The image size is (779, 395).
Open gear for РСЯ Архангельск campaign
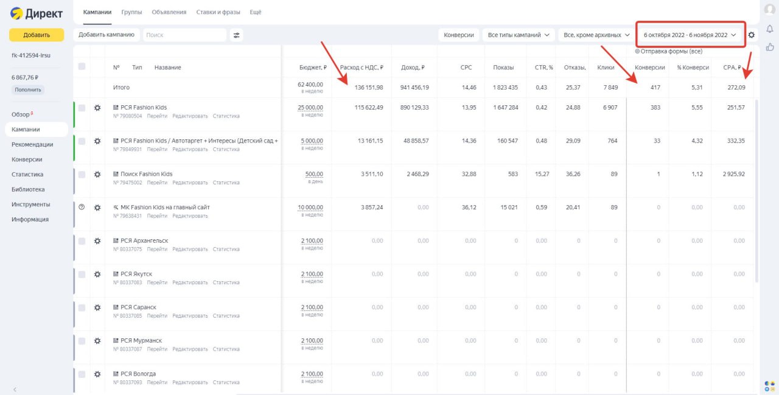97,240
